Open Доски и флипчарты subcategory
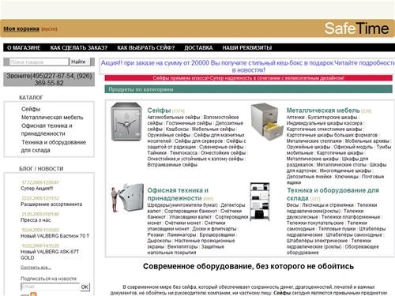The image size is (395, 296). click(214, 229)
